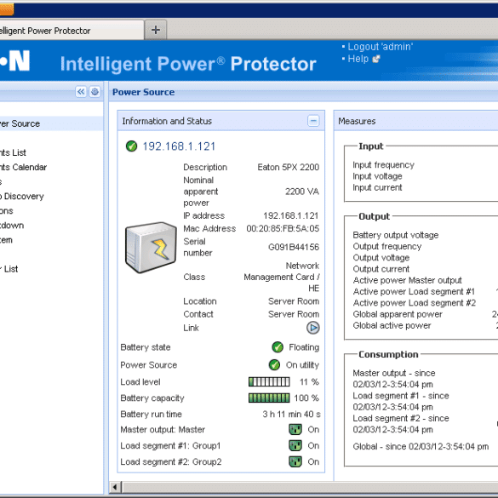The width and height of the screenshot is (498, 498).
Task: Open the Shutdown sidebar item
Action: click(x=12, y=226)
